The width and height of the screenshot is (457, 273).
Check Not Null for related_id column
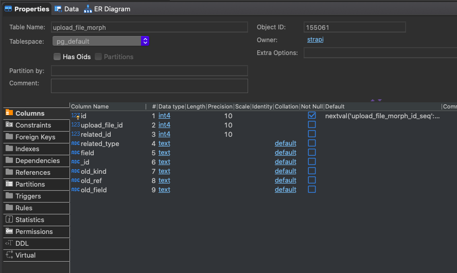point(311,134)
